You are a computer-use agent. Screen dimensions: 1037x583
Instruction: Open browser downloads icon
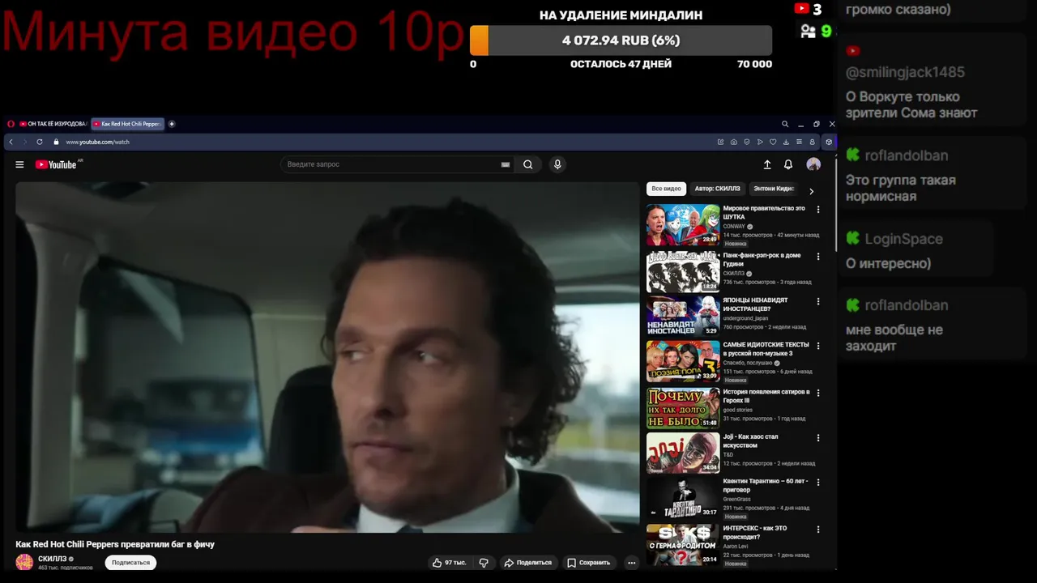[786, 142]
